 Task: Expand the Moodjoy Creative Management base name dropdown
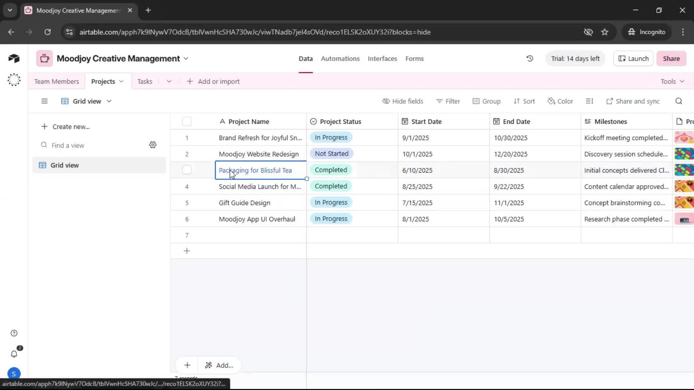(x=186, y=58)
